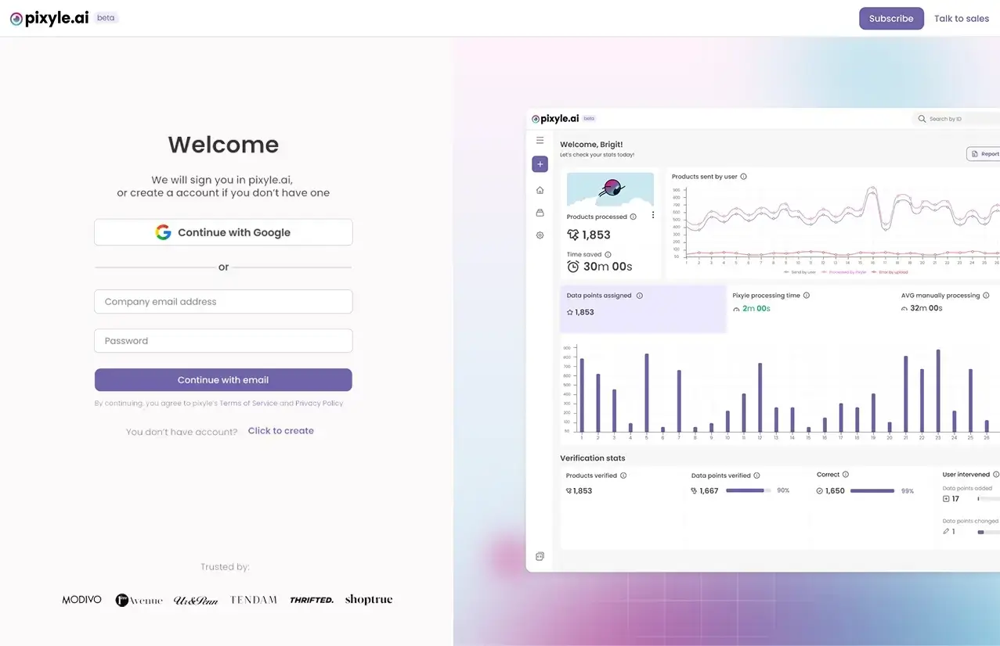Click the pixyle.ai logo in the dashboard header

click(x=556, y=118)
